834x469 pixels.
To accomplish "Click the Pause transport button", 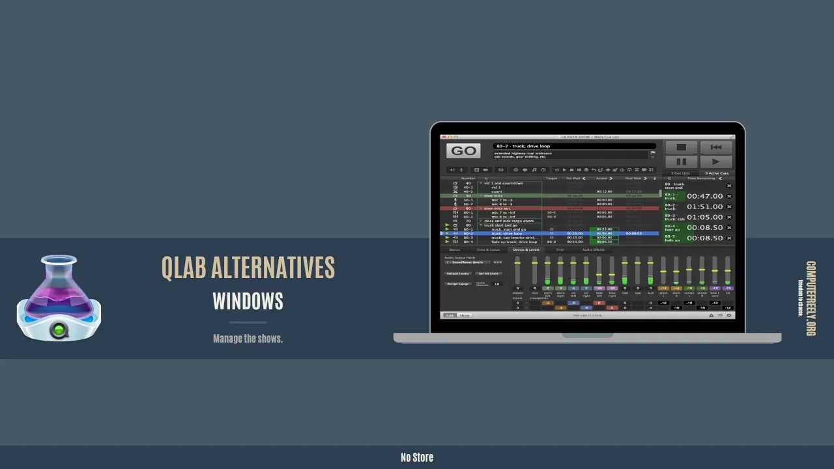I will (682, 162).
